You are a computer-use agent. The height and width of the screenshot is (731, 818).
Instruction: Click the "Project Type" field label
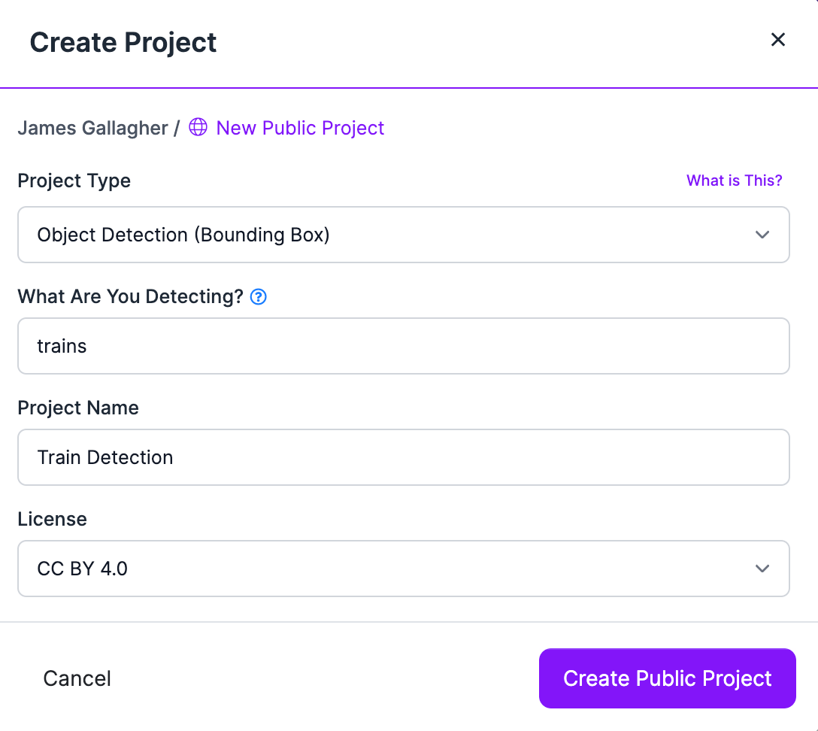pyautogui.click(x=74, y=180)
